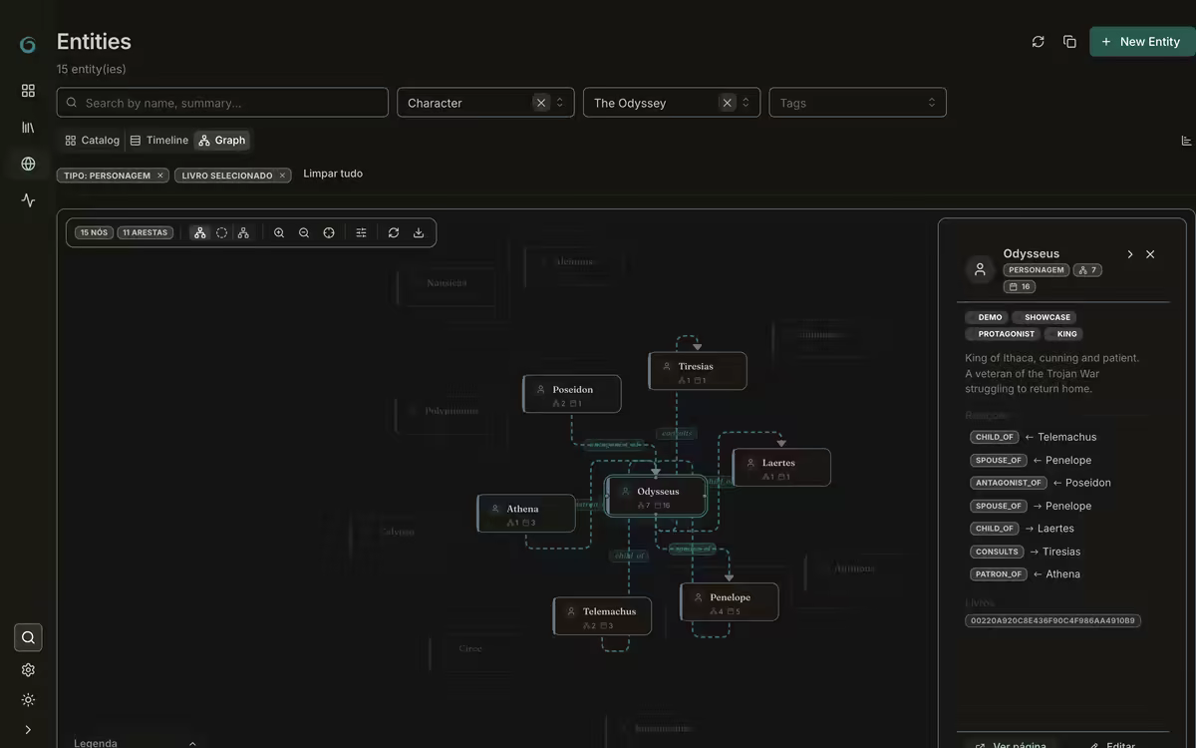Screen dimensions: 1196x748
Task: Switch to the Timeline view tab
Action: pyautogui.click(x=159, y=141)
